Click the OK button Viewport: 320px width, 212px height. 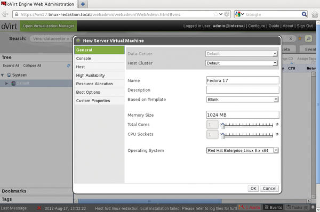point(253,189)
